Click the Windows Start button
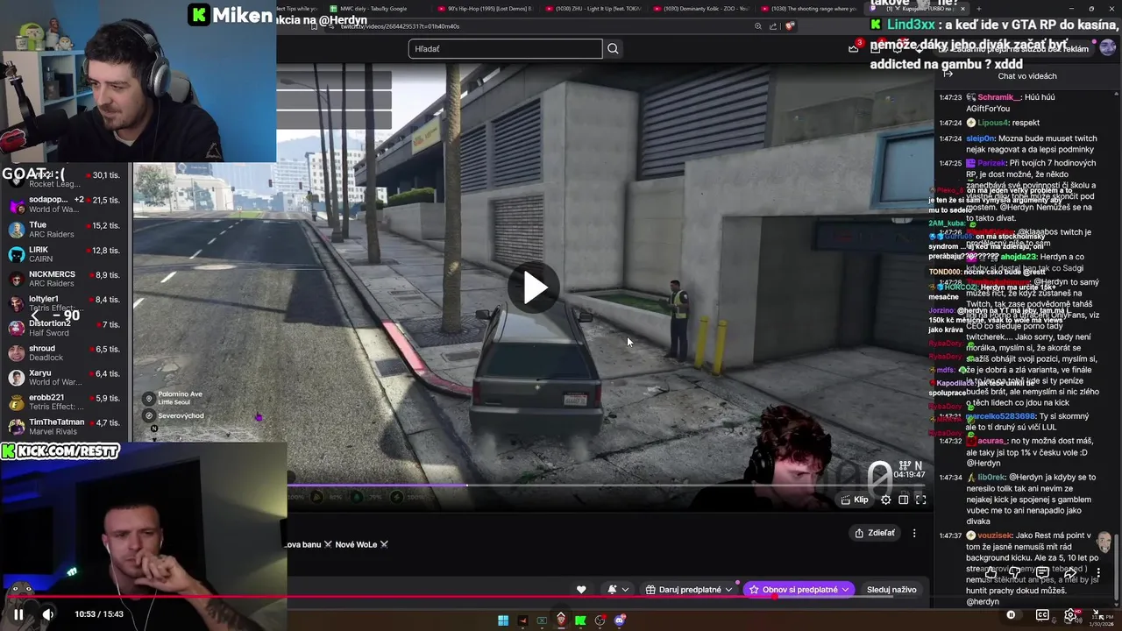This screenshot has width=1122, height=631. tap(503, 620)
